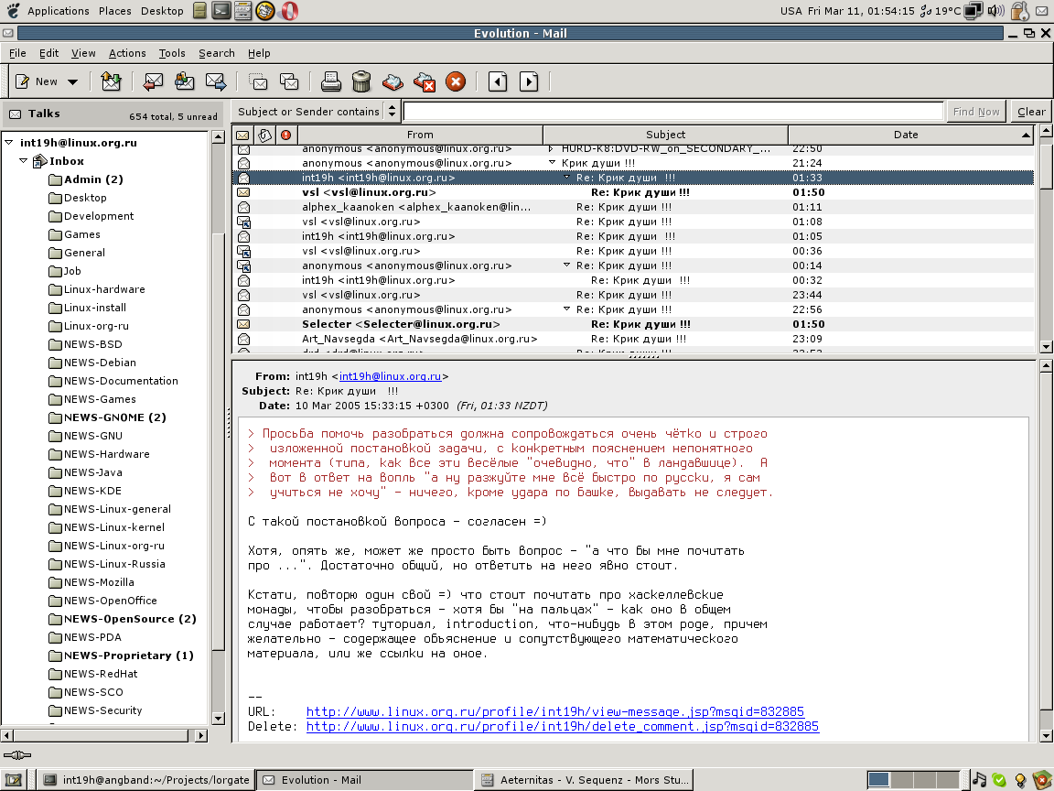1054x791 pixels.
Task: Launch Opera from the top panel
Action: [290, 11]
